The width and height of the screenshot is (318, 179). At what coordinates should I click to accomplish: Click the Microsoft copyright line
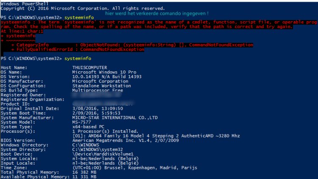tap(83, 8)
